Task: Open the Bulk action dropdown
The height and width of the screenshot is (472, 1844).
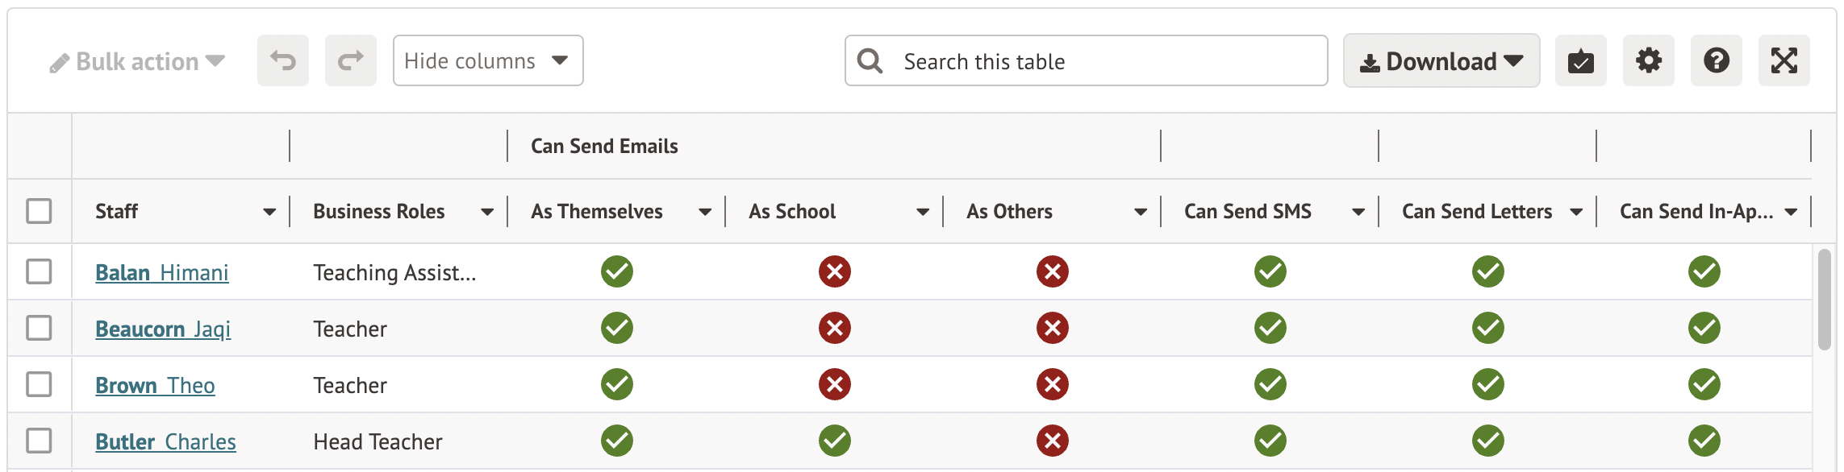Action: pos(137,61)
